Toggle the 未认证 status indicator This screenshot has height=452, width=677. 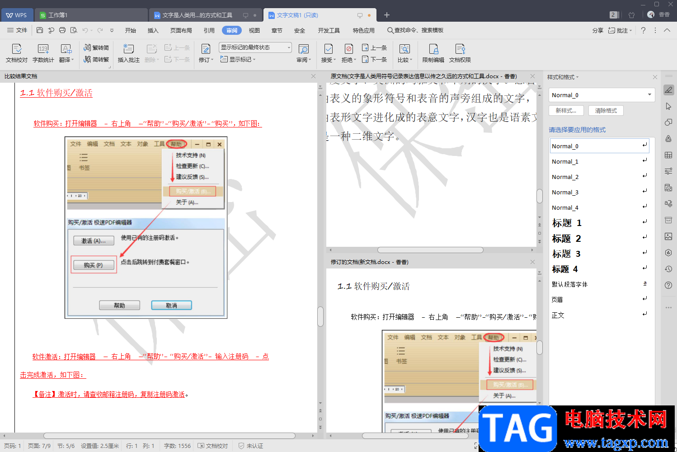pyautogui.click(x=251, y=446)
